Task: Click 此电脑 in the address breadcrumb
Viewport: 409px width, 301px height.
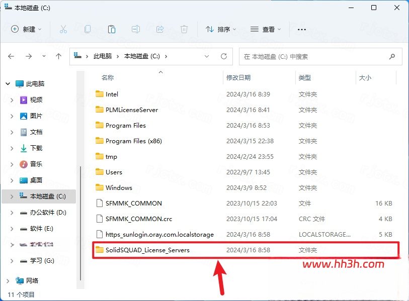Action: 103,56
